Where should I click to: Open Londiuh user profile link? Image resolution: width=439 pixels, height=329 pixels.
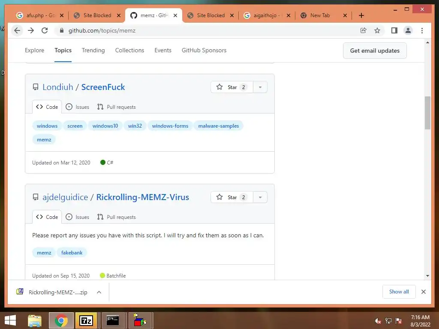[x=58, y=87]
